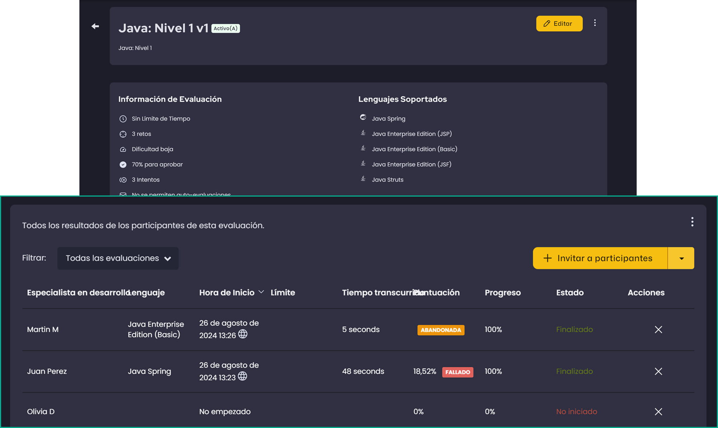This screenshot has height=428, width=718.
Task: Click the Java Spring leaf icon
Action: click(x=363, y=117)
